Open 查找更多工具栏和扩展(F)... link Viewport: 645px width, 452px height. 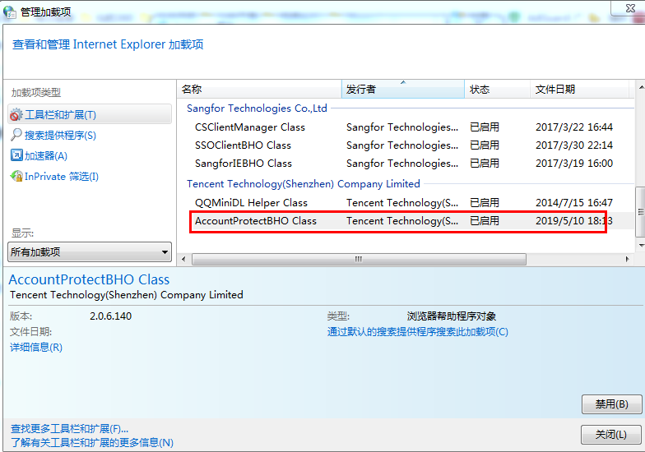coord(69,429)
